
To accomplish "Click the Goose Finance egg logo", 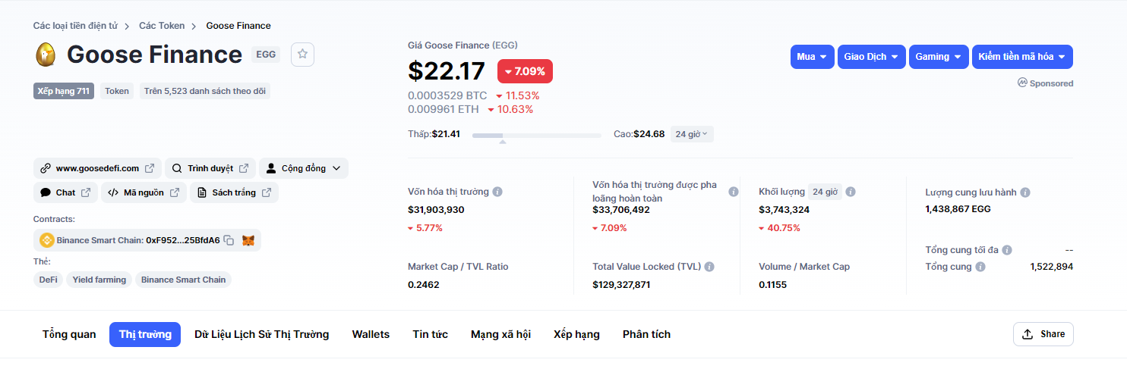I will (x=46, y=55).
